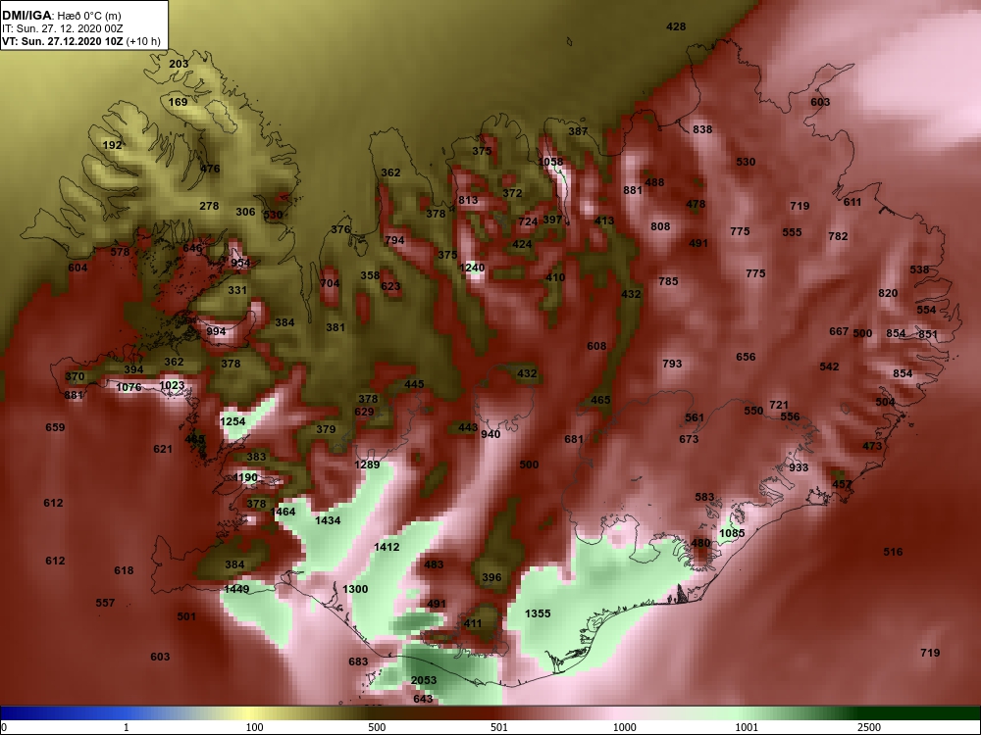Click the 428 value on the map

click(x=676, y=26)
